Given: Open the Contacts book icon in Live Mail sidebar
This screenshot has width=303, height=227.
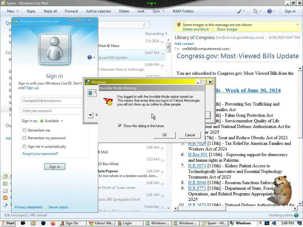Looking at the screenshot, I should pyautogui.click(x=5, y=191).
